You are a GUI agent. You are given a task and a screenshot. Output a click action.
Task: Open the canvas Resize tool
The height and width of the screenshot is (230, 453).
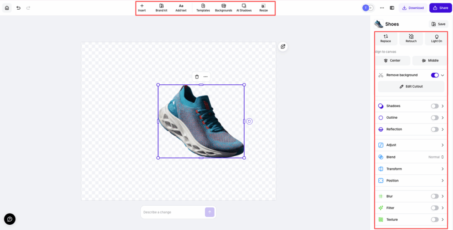tap(264, 8)
